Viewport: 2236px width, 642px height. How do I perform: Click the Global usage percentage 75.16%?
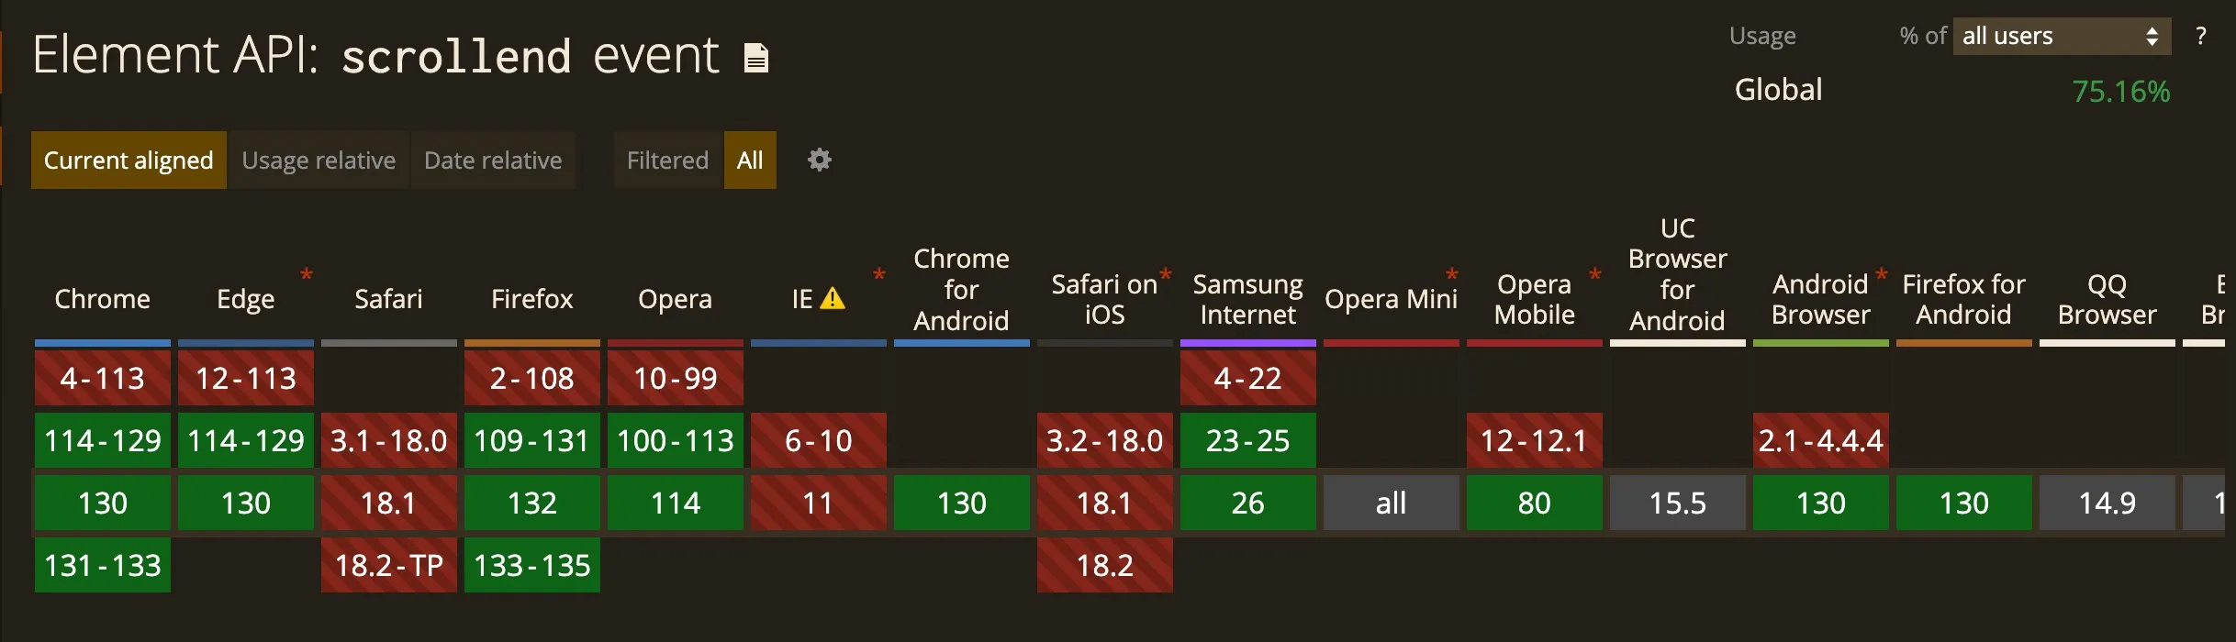(2120, 91)
